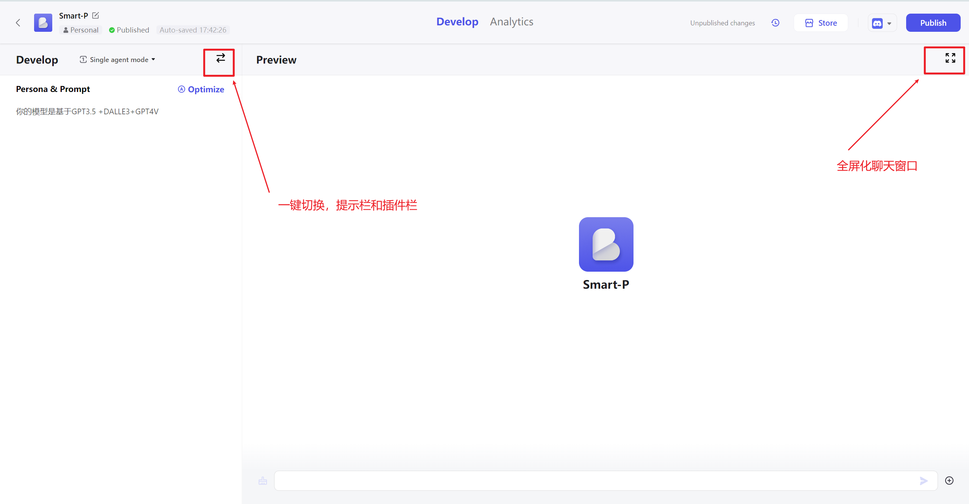Image resolution: width=969 pixels, height=504 pixels.
Task: Publish the bot
Action: pyautogui.click(x=933, y=23)
